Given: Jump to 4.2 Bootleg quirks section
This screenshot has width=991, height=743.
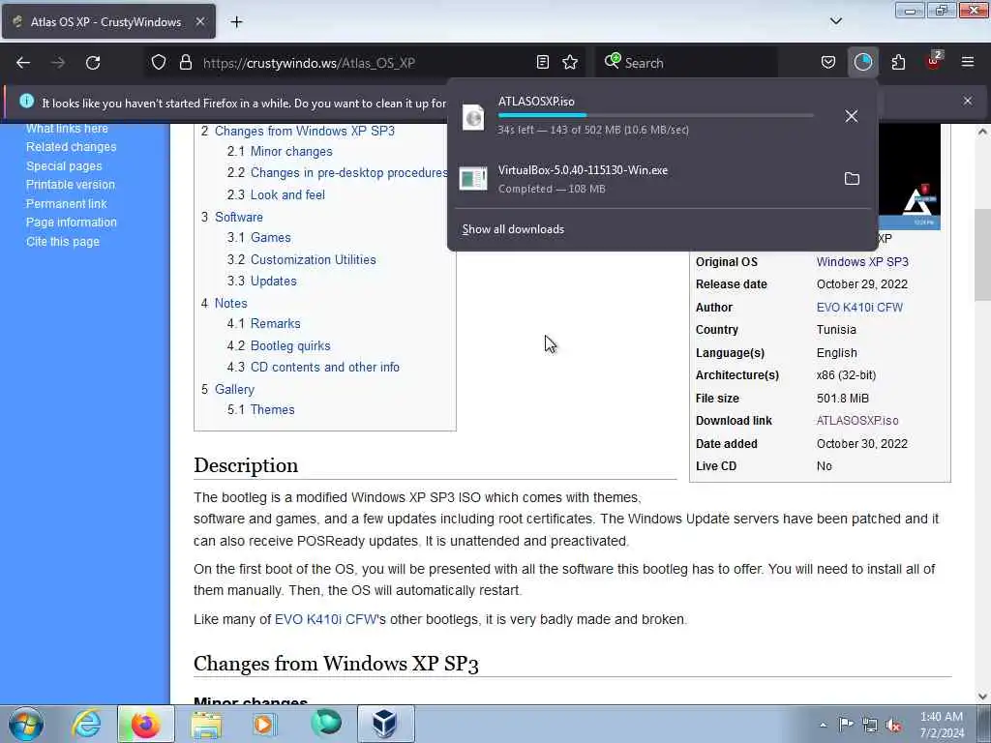Looking at the screenshot, I should tap(290, 345).
